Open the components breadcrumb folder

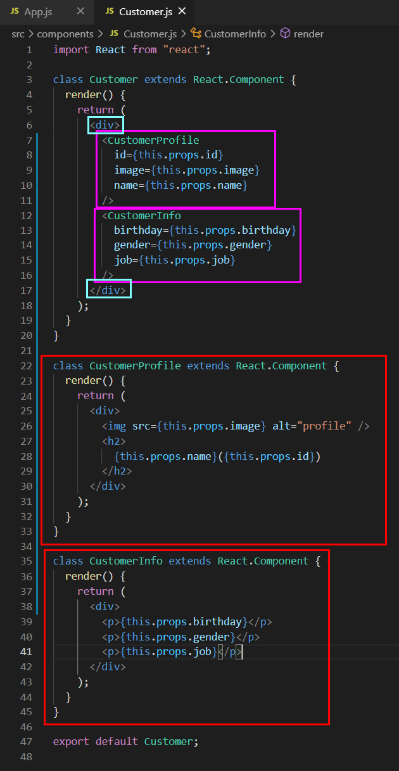point(65,34)
